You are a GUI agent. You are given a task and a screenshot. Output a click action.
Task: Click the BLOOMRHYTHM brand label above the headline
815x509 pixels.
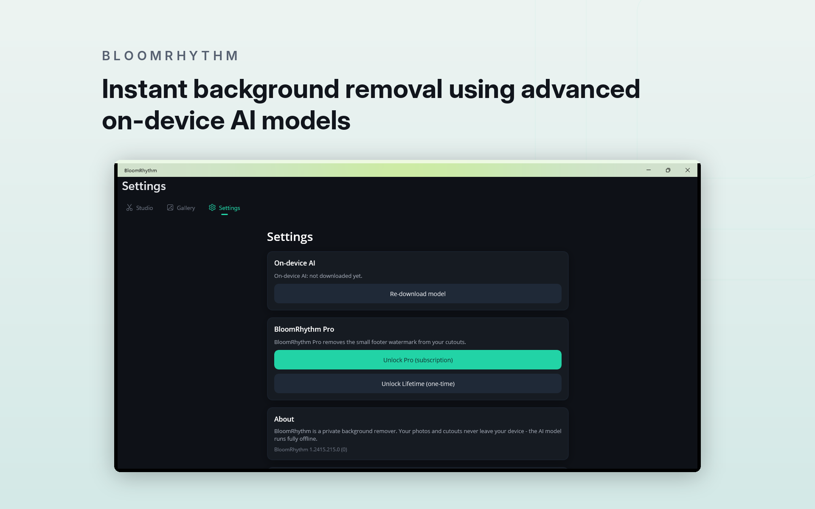point(171,56)
